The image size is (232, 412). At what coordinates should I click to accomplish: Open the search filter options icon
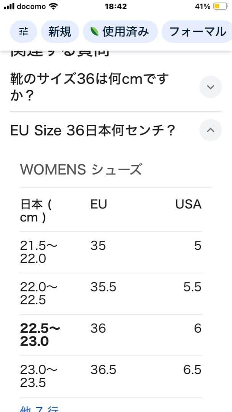pyautogui.click(x=24, y=31)
